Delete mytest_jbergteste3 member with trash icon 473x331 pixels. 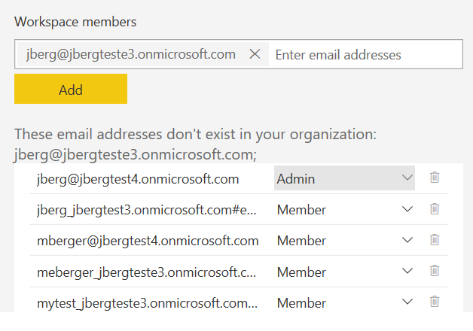[x=435, y=302]
